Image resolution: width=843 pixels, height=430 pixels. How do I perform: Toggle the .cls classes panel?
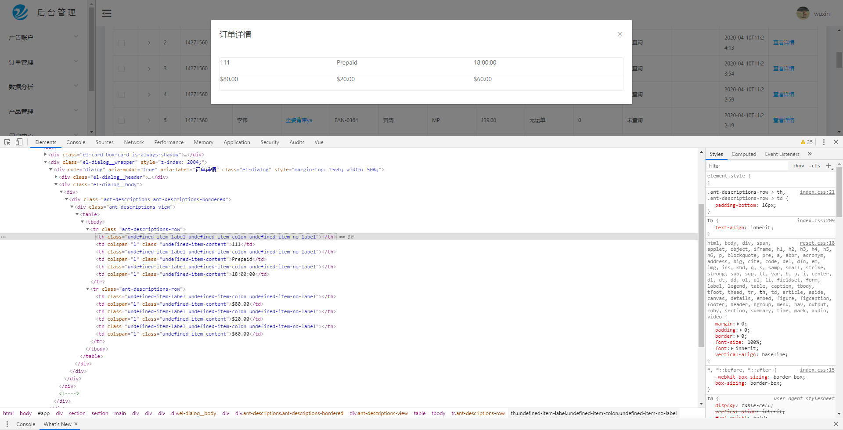(814, 166)
